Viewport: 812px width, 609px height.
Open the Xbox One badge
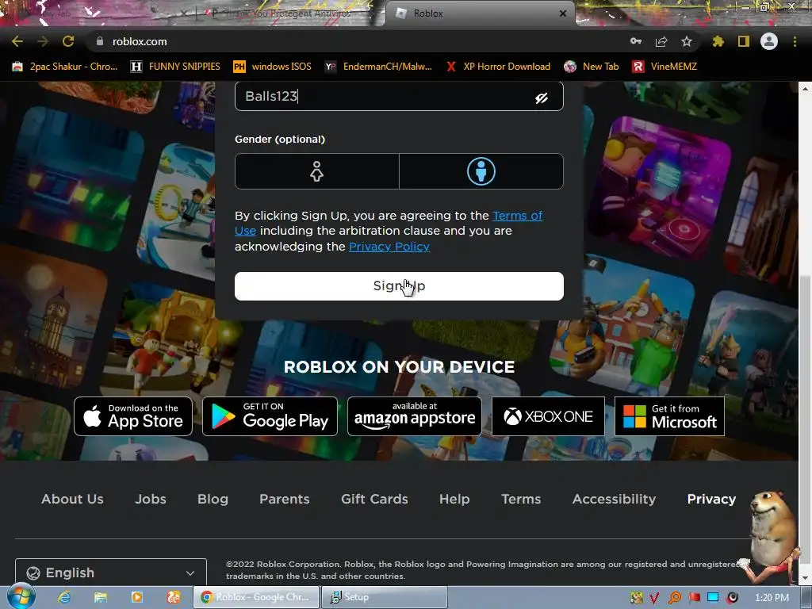548,416
